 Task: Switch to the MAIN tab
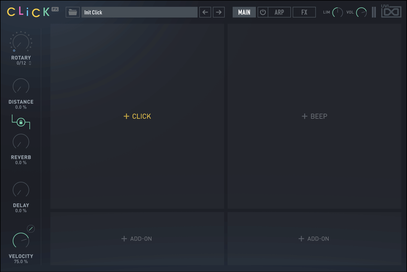coord(244,12)
